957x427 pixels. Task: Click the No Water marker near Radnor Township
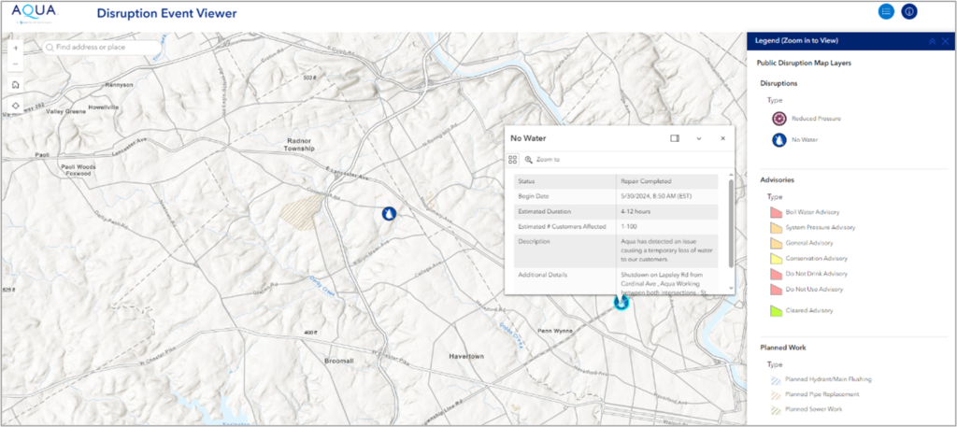[x=389, y=213]
